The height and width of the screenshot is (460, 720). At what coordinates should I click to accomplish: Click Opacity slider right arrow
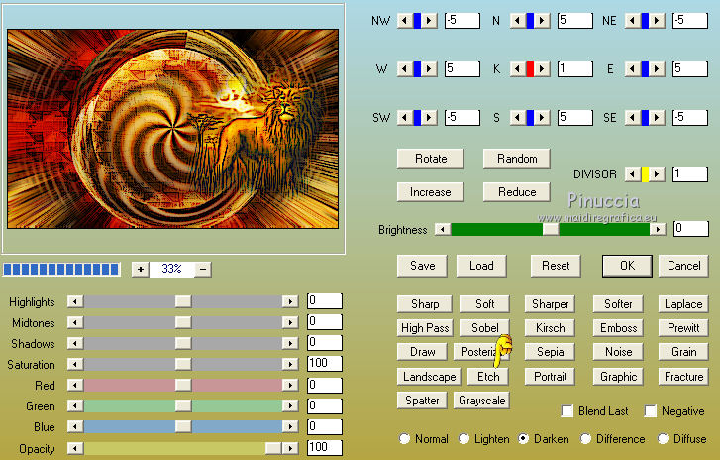click(x=290, y=448)
